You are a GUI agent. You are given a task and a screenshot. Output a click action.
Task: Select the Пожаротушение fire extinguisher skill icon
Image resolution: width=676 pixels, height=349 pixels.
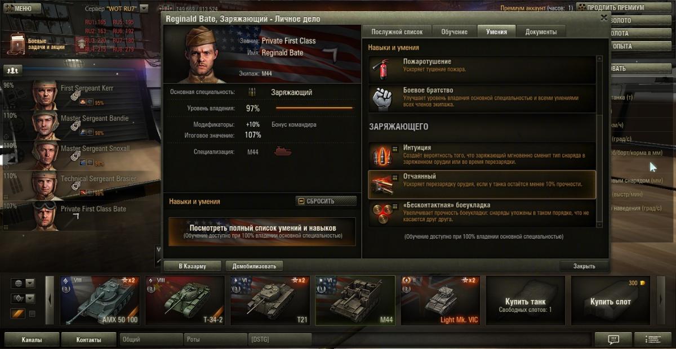point(380,69)
